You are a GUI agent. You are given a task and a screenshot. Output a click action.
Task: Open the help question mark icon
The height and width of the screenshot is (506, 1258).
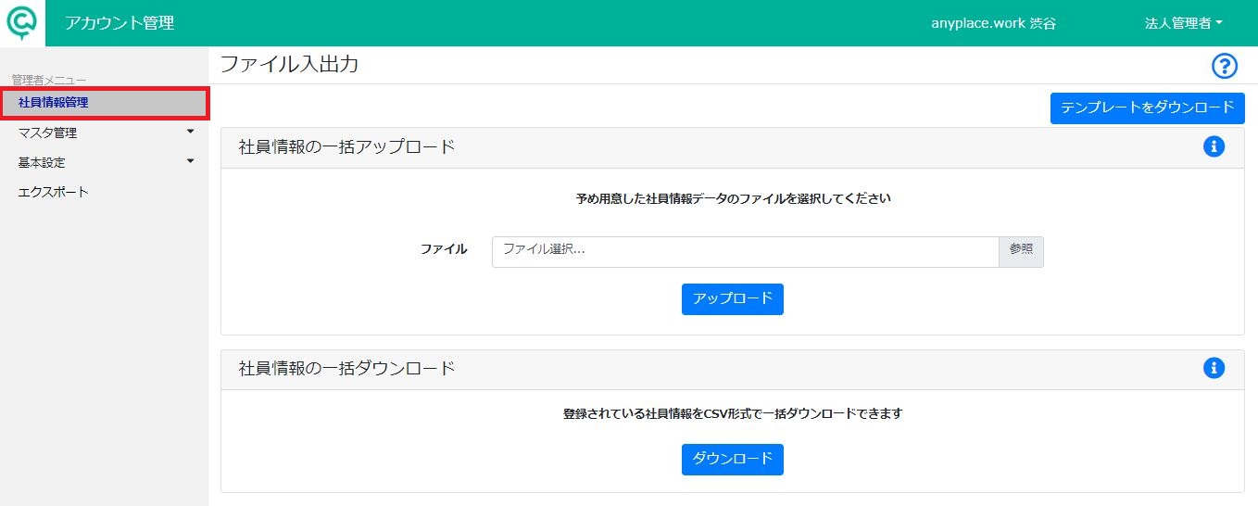(x=1225, y=66)
